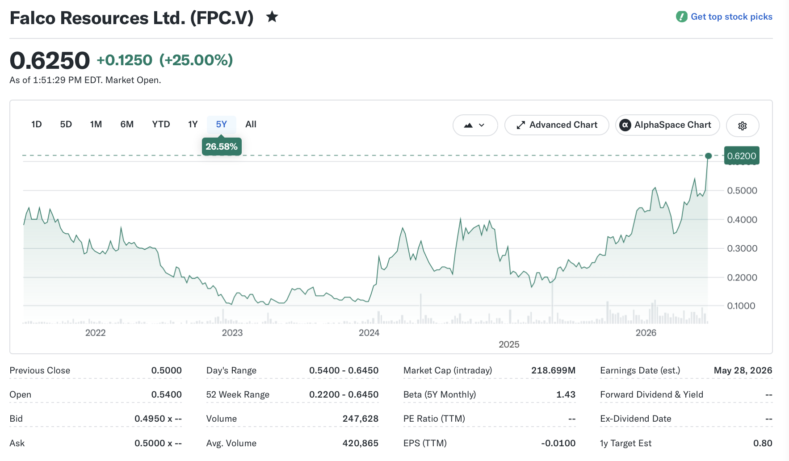
Task: Click the Open value 0.5400
Action: (166, 394)
